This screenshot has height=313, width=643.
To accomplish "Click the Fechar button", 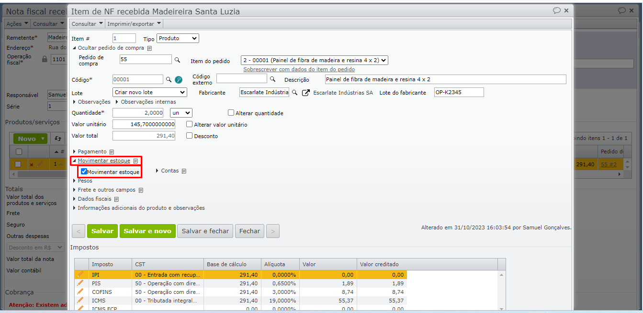I will coord(249,231).
